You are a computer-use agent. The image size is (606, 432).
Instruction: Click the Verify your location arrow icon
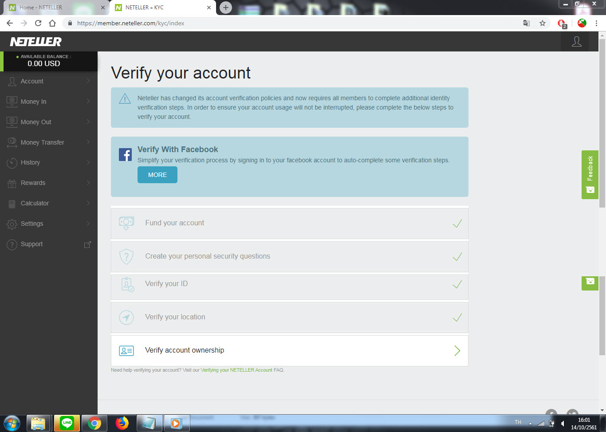pyautogui.click(x=126, y=317)
